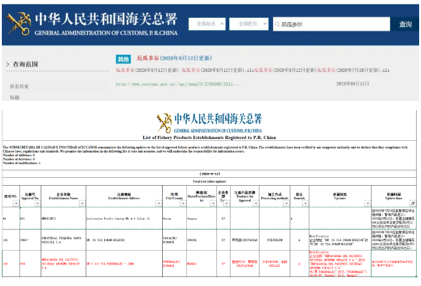Open the City/County column filter arrow
Viewport: 421px width, 286px height.
point(181,203)
